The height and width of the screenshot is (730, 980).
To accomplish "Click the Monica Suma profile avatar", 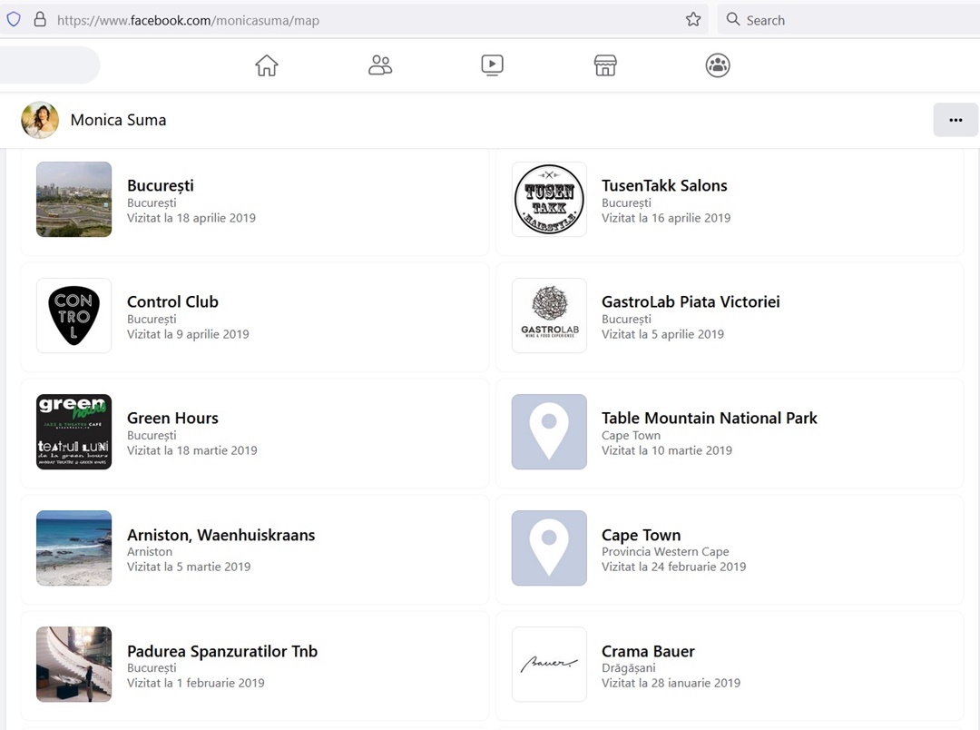I will point(40,120).
